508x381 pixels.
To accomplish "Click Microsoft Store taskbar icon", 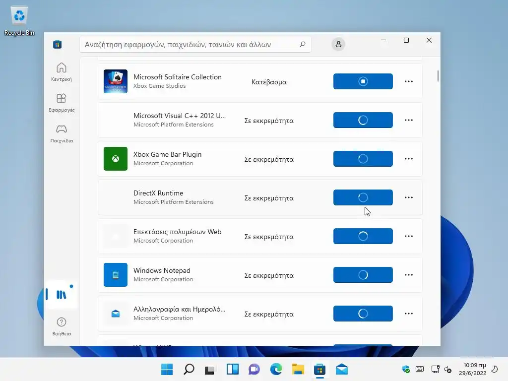I will click(319, 369).
